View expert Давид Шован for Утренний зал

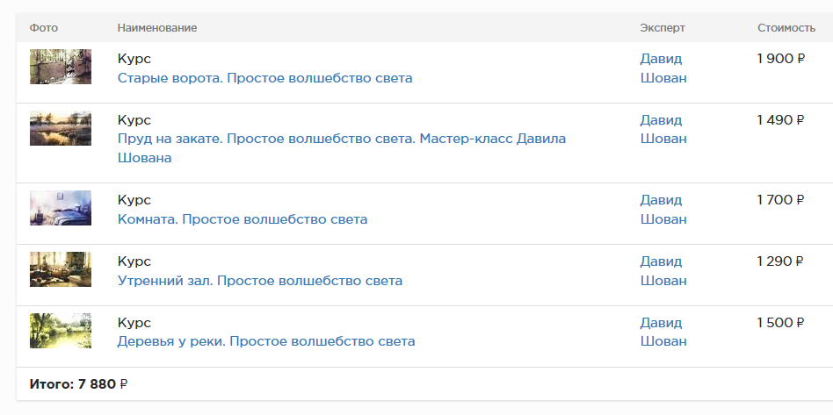click(663, 271)
